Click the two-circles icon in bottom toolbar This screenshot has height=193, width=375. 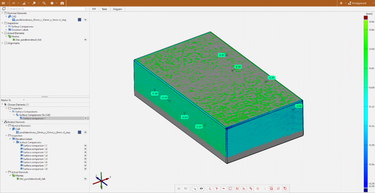251,188
